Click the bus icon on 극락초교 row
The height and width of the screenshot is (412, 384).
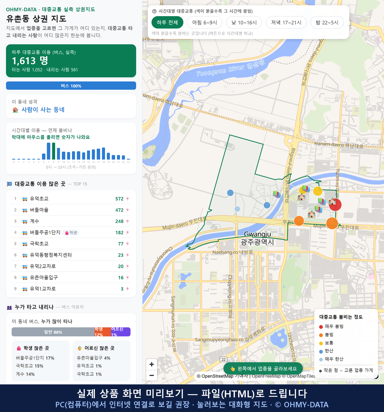click(x=25, y=244)
